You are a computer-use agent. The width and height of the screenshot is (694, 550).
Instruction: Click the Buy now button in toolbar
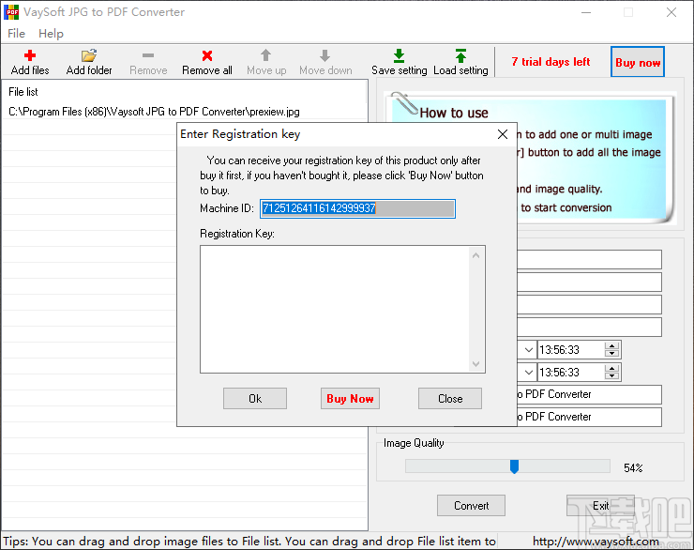click(x=638, y=62)
